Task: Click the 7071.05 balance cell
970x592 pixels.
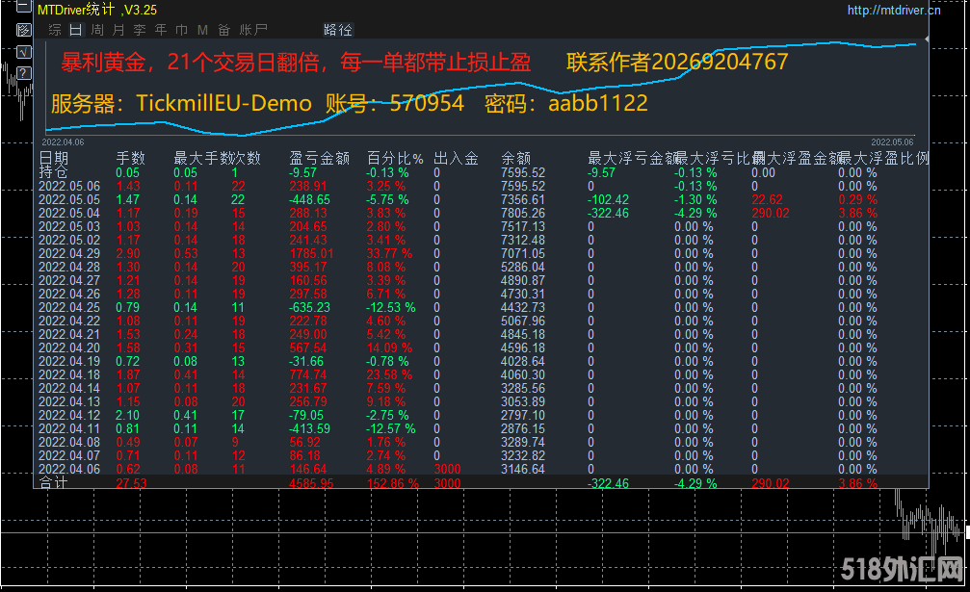Action: [523, 253]
